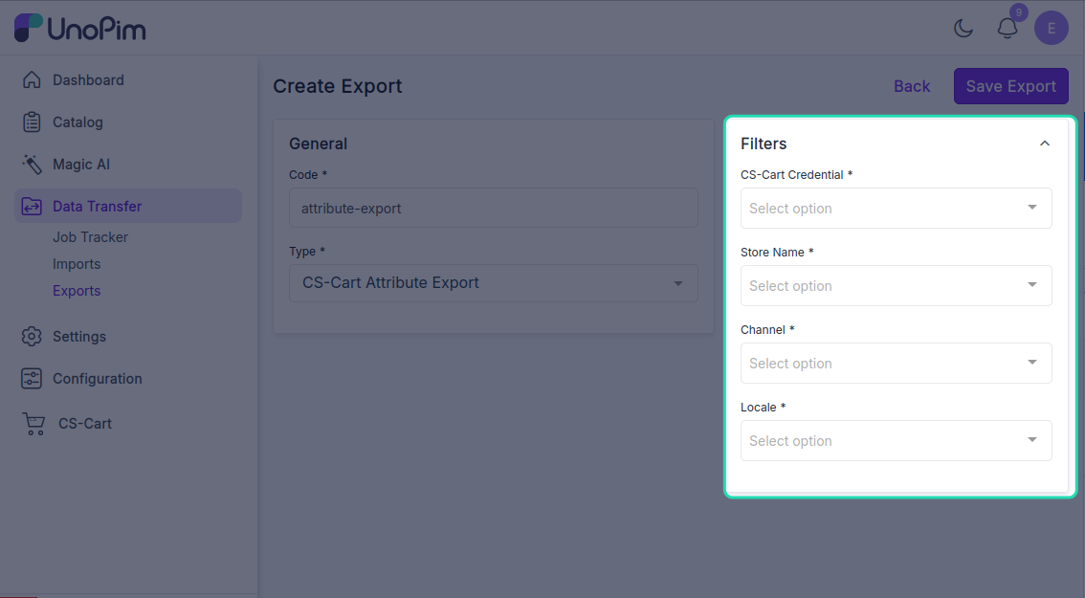Open Exports submenu item
This screenshot has width=1085, height=598.
point(77,292)
